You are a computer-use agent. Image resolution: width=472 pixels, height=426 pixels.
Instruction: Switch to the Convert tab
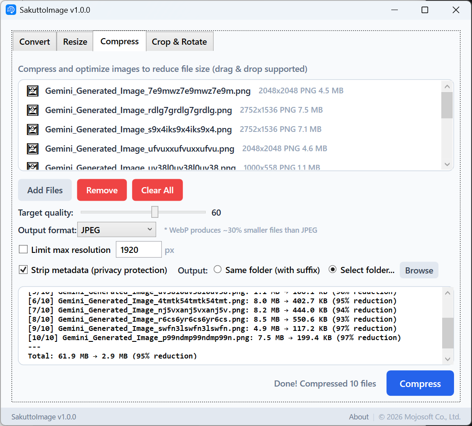point(35,42)
